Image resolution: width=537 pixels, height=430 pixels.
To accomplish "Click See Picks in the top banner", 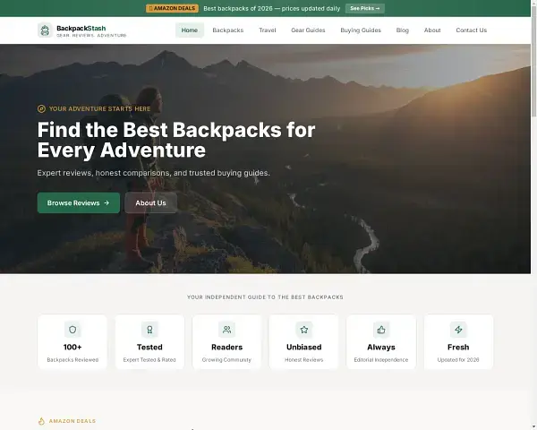I will [x=364, y=8].
